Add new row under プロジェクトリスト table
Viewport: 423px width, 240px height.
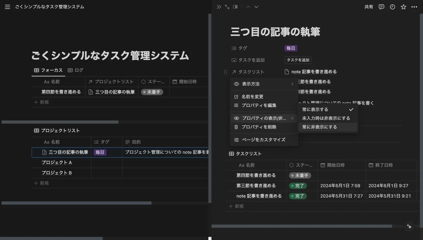click(41, 183)
